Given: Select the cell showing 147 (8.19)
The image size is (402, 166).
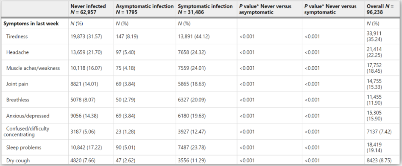Looking at the screenshot, I should (127, 36).
